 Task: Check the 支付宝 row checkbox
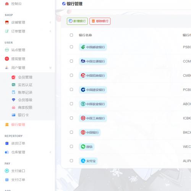[x=71, y=161]
